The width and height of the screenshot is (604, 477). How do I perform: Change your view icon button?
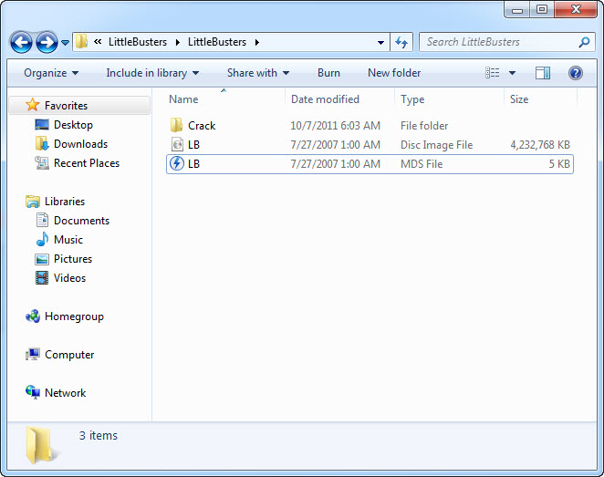click(x=493, y=73)
